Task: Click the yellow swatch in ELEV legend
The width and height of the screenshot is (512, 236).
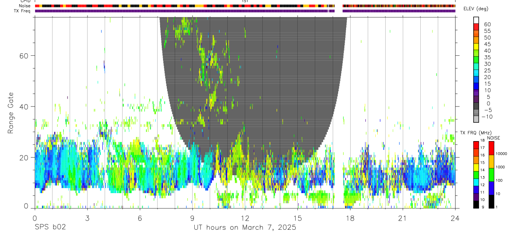Action: coord(476,46)
